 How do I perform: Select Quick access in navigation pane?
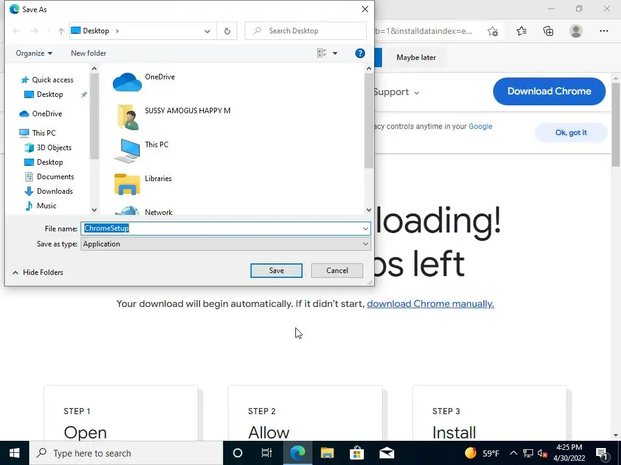coord(47,80)
